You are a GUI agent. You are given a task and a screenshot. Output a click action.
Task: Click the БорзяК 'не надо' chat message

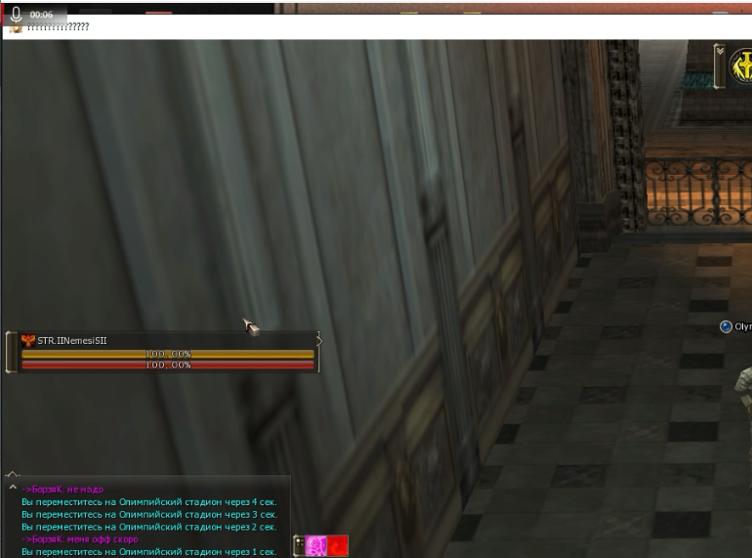point(64,489)
